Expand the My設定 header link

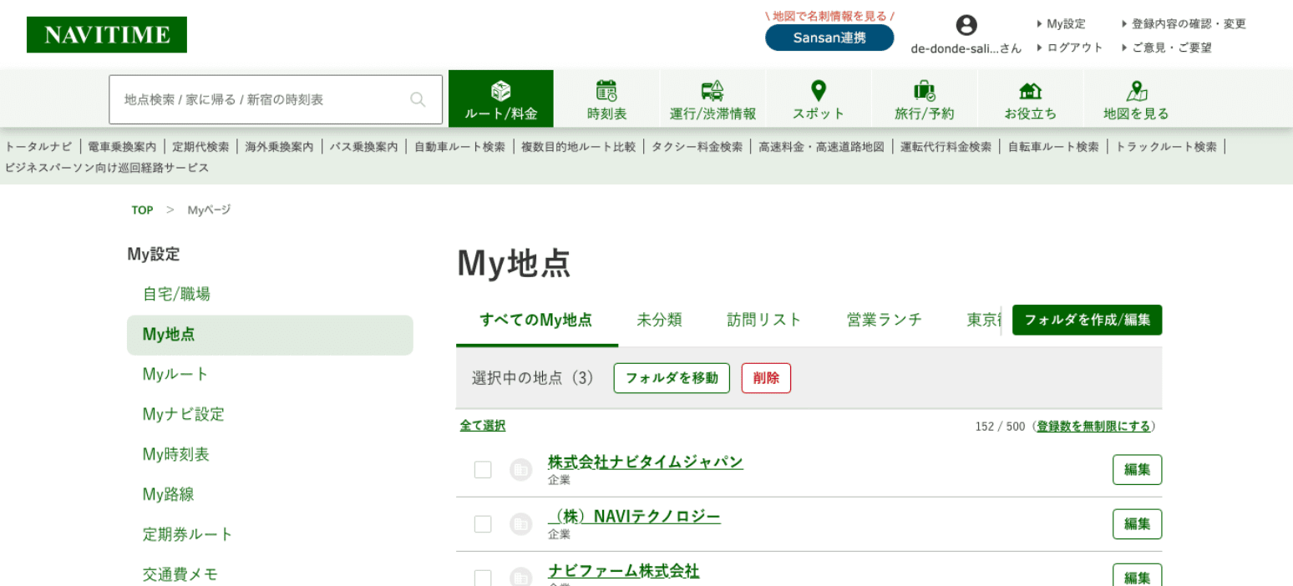pos(1061,24)
